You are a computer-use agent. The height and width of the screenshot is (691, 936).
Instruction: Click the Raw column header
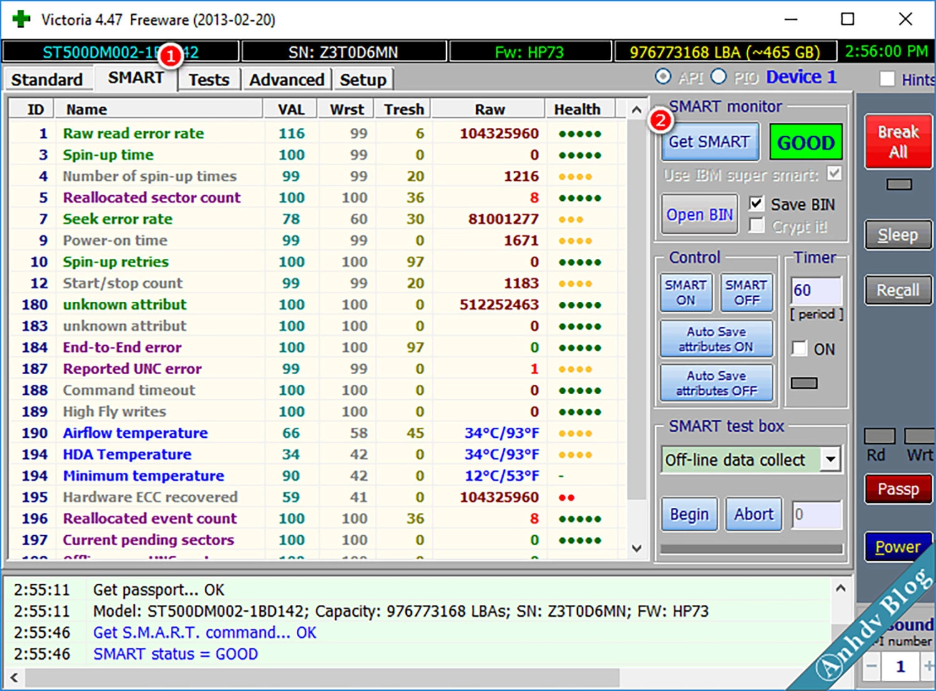(x=489, y=109)
